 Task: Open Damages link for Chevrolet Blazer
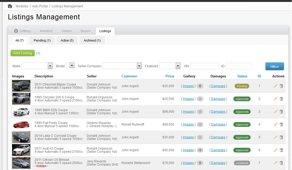(x=218, y=86)
